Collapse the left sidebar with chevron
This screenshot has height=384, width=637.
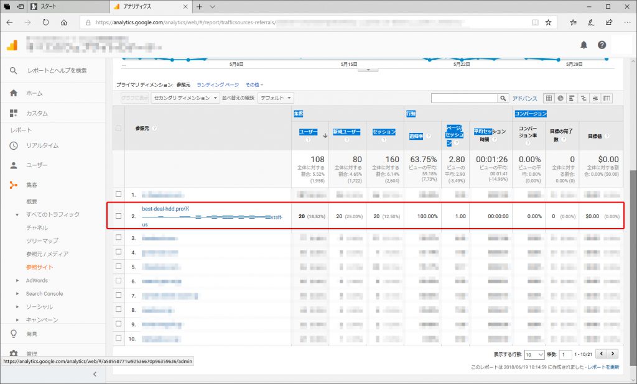point(95,374)
